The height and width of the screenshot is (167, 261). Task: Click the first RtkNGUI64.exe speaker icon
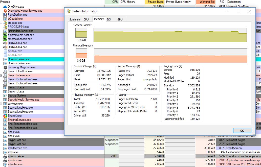coord(5,43)
